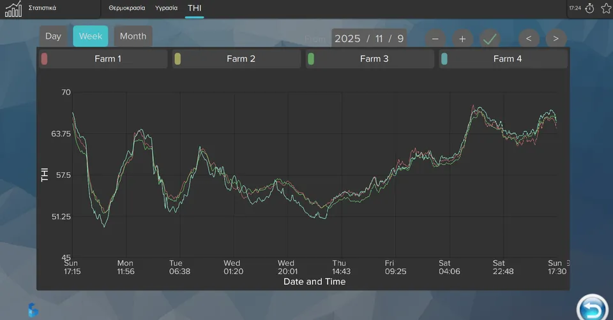Click the y-axis value 51.25
Screen dimensions: 613x320
point(61,217)
